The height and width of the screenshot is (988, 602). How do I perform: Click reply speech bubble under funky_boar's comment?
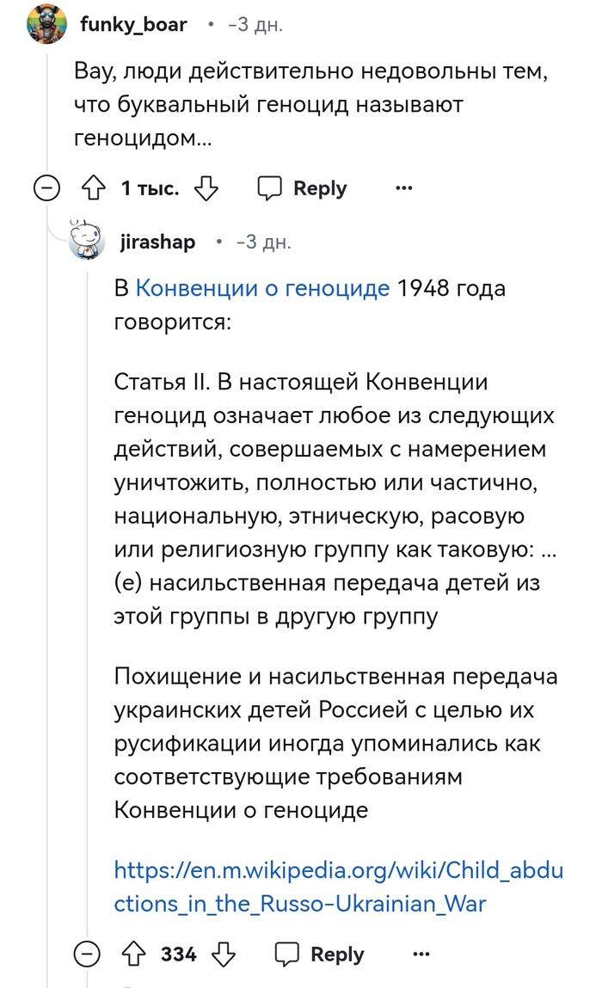click(271, 188)
